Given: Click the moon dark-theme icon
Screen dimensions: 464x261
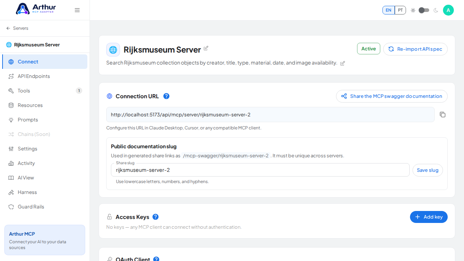Looking at the screenshot, I should [436, 10].
